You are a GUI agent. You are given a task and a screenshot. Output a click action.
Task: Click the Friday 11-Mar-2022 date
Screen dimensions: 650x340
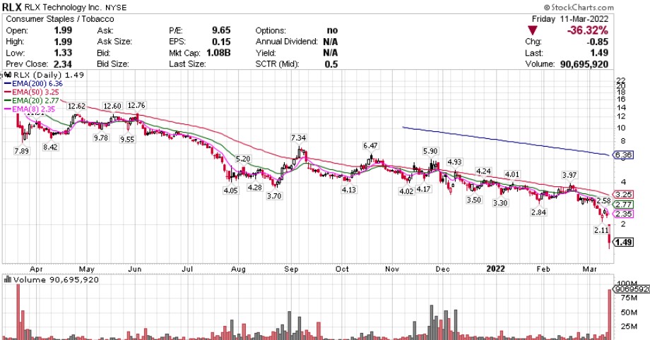[570, 19]
